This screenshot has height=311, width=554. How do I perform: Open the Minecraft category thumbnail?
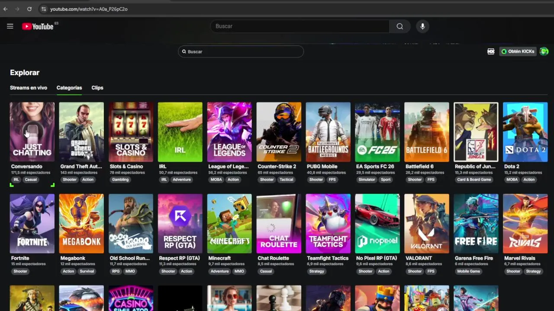coord(229,223)
